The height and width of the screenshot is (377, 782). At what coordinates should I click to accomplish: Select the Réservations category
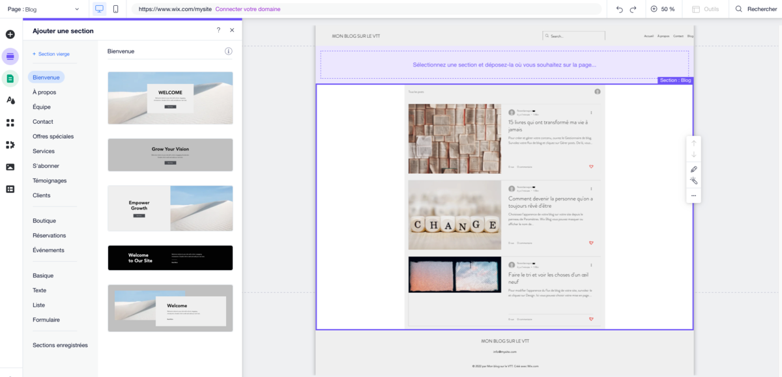pos(50,236)
